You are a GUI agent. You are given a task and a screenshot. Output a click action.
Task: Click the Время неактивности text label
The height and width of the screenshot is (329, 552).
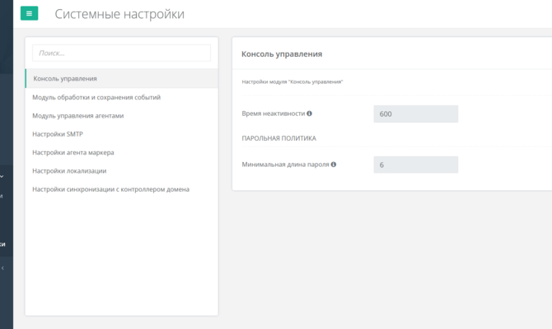[274, 114]
